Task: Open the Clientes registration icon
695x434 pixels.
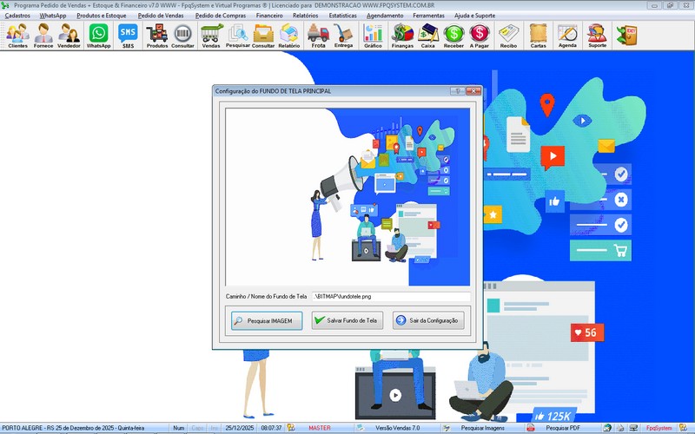Action: [x=18, y=36]
